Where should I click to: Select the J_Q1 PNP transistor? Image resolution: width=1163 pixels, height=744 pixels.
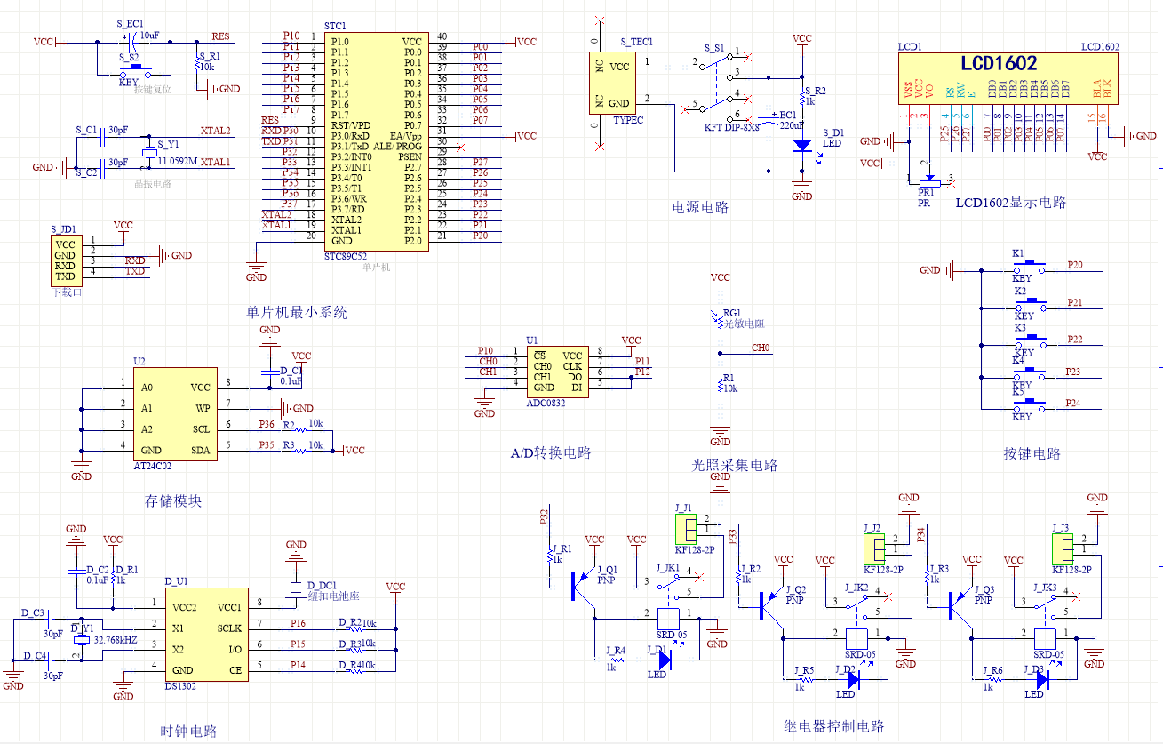pos(583,580)
